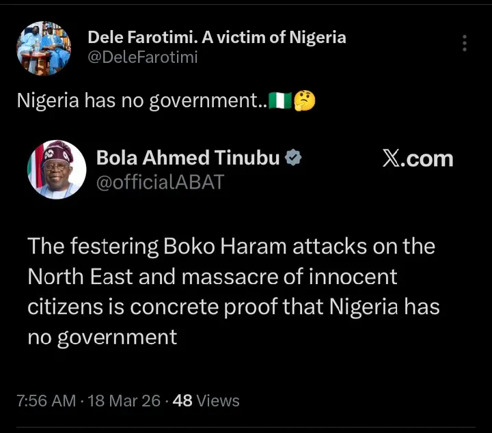Viewport: 492px width, 433px height.
Task: Open the 48 Views count
Action: [206, 400]
